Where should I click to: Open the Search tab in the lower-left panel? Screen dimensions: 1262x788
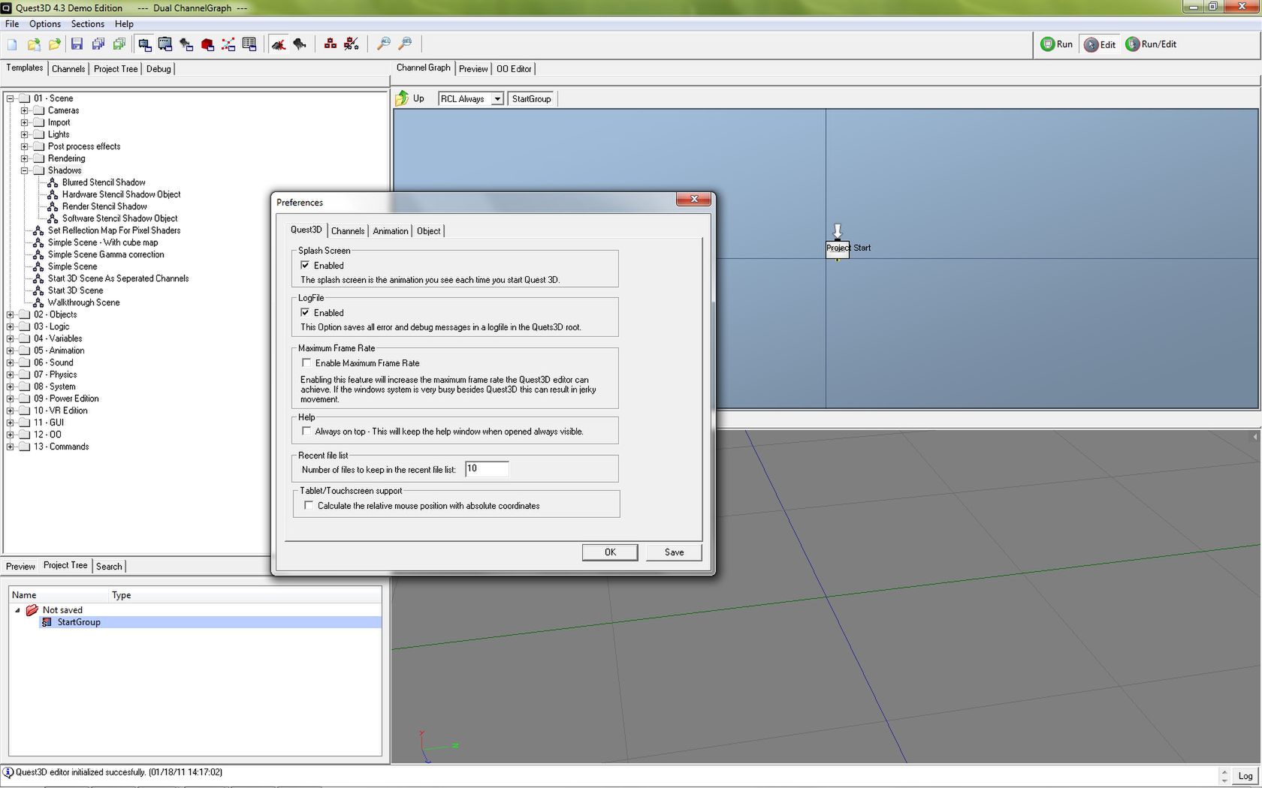click(109, 567)
